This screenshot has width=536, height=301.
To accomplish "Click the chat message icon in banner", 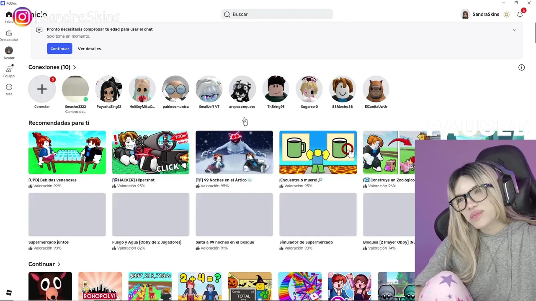I will click(39, 30).
